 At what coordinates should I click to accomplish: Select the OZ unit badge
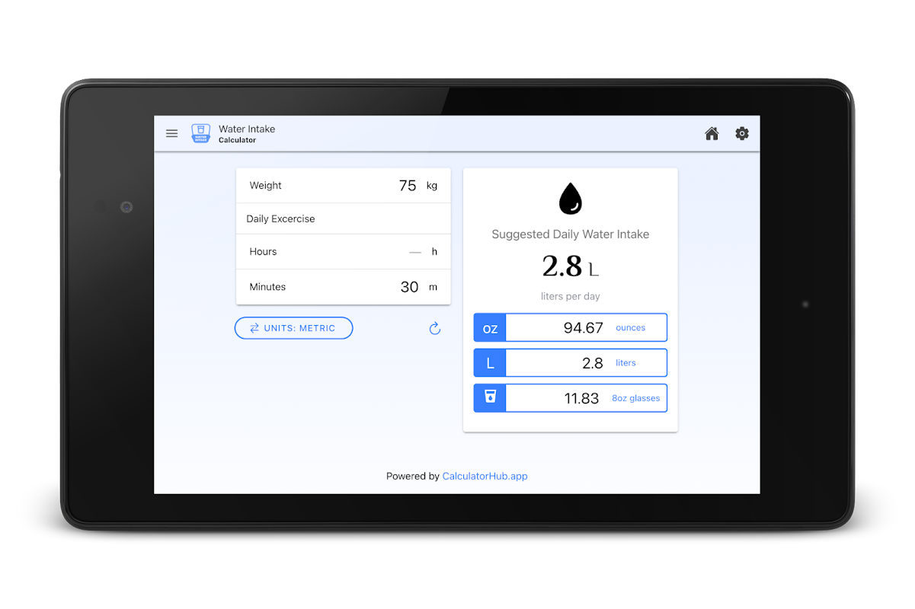pos(490,328)
